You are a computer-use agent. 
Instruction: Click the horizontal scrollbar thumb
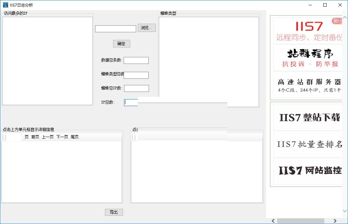pos(301,221)
